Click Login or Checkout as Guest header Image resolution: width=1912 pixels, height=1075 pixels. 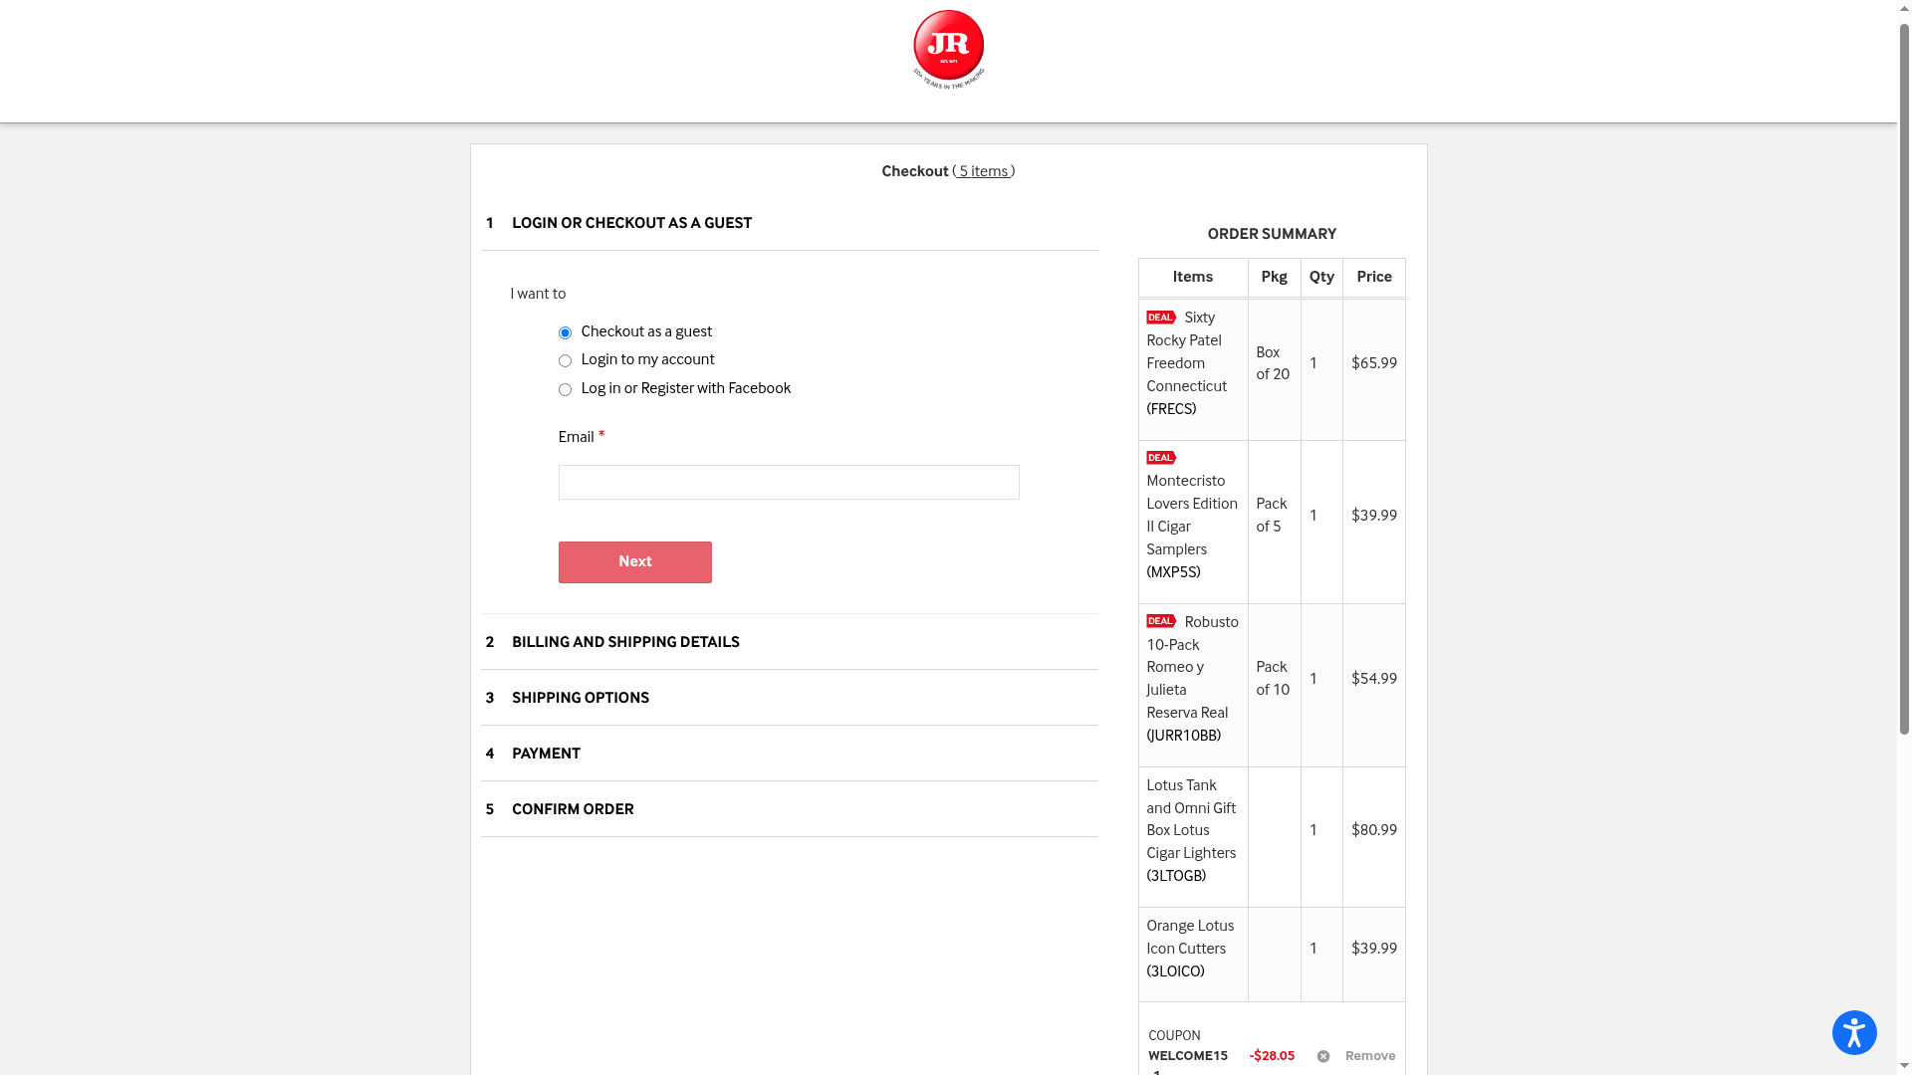point(631,224)
